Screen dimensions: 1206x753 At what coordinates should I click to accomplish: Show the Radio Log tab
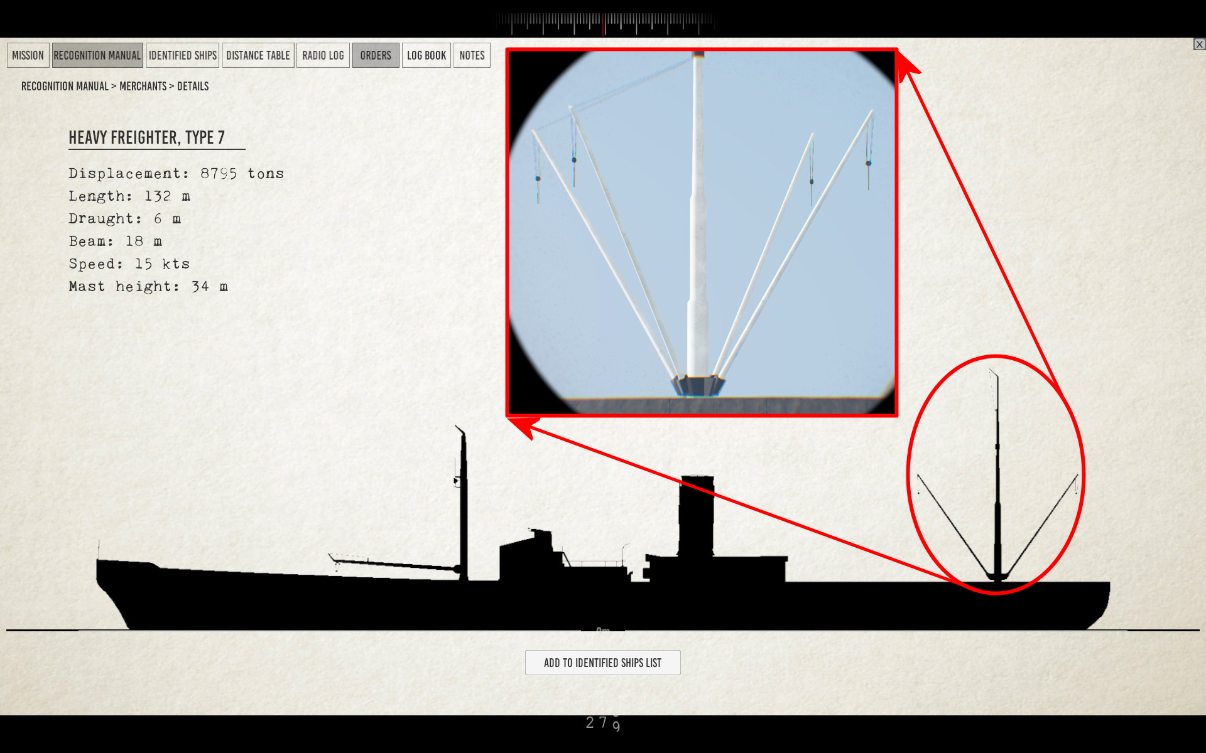point(323,55)
